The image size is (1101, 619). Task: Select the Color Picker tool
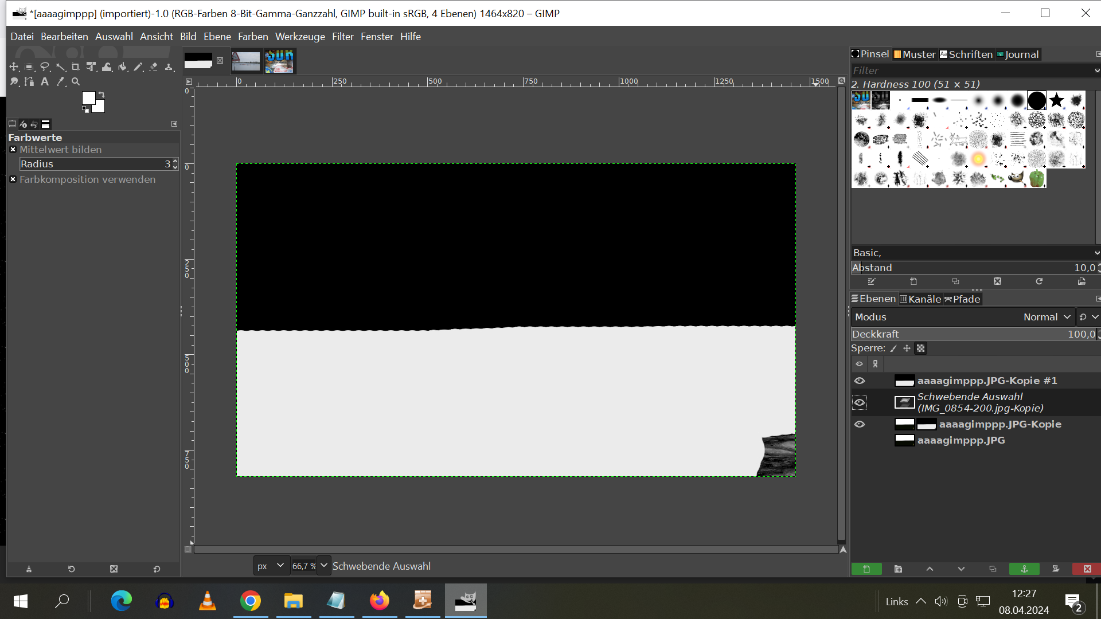point(60,82)
